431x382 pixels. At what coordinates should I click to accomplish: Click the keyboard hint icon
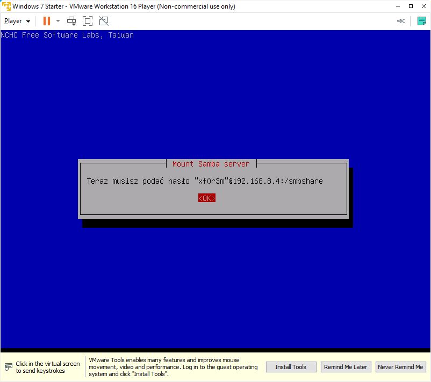coord(8,367)
